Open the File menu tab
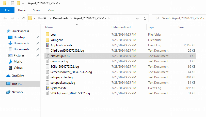The image size is (206, 117). point(7,10)
